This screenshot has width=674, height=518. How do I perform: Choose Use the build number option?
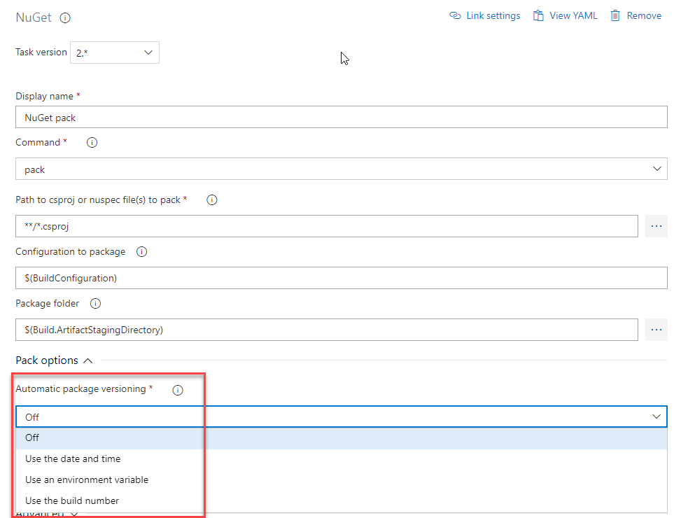pos(342,500)
